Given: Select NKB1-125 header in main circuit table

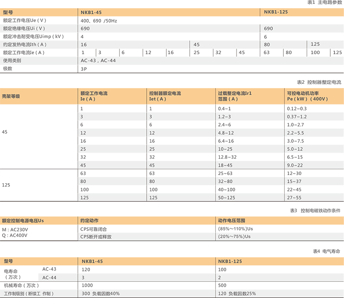Looking at the screenshot, I should tap(276, 12).
